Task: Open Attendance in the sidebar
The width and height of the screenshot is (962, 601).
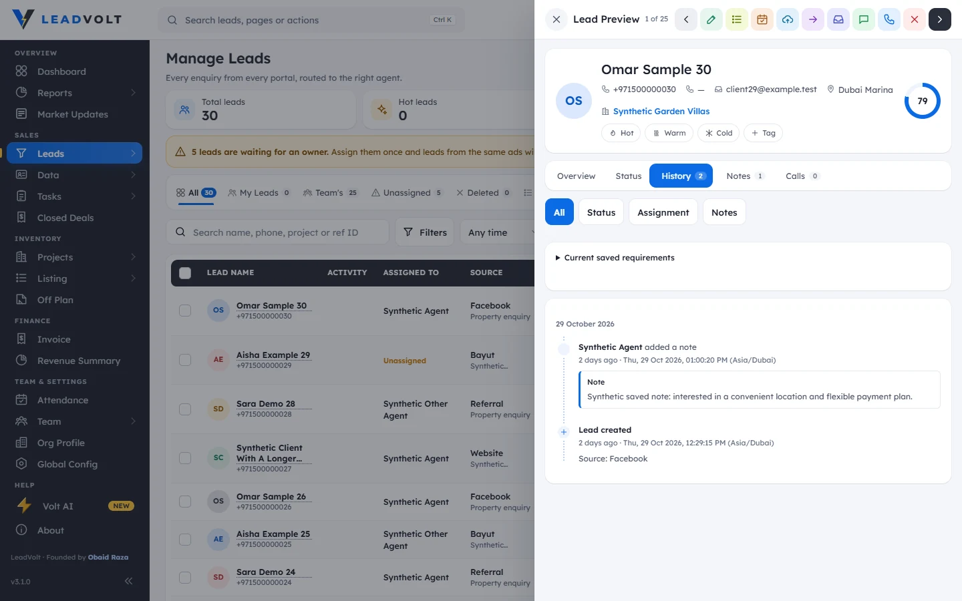Action: tap(75, 400)
